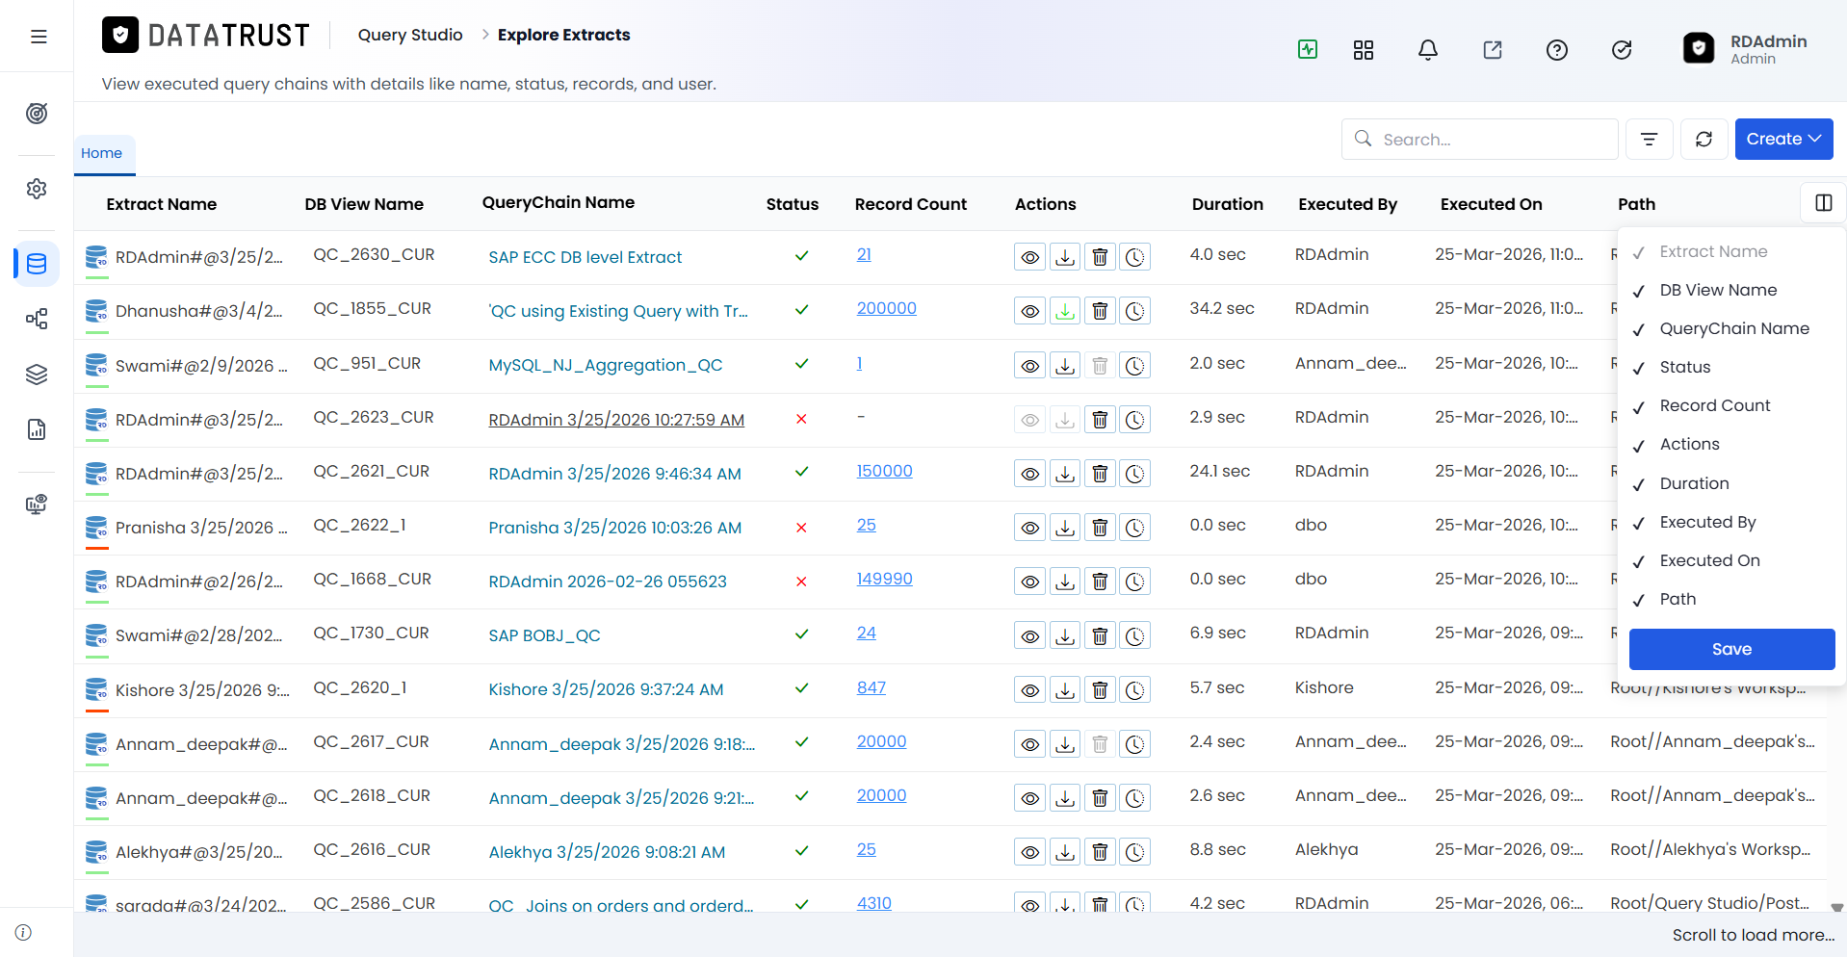Screen dimensions: 1847x957
Task: Open record count 847 link
Action: tap(871, 687)
